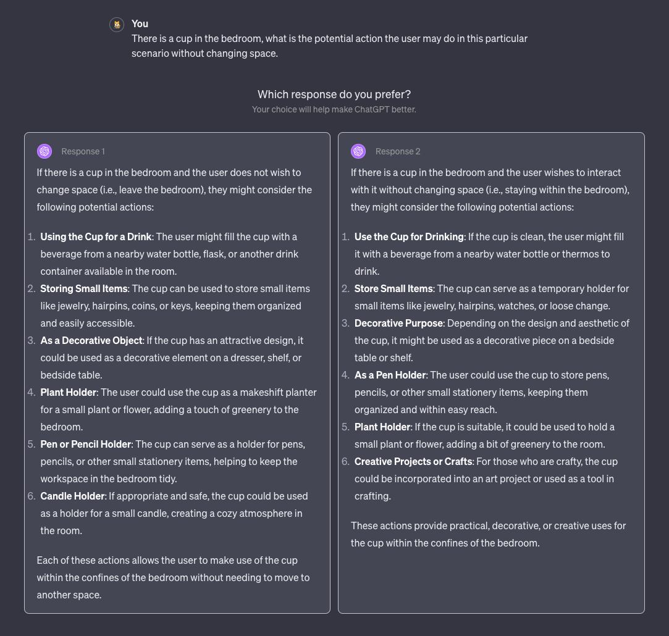Click Response 1's closing paragraph "Each of these actions"

pyautogui.click(x=173, y=577)
